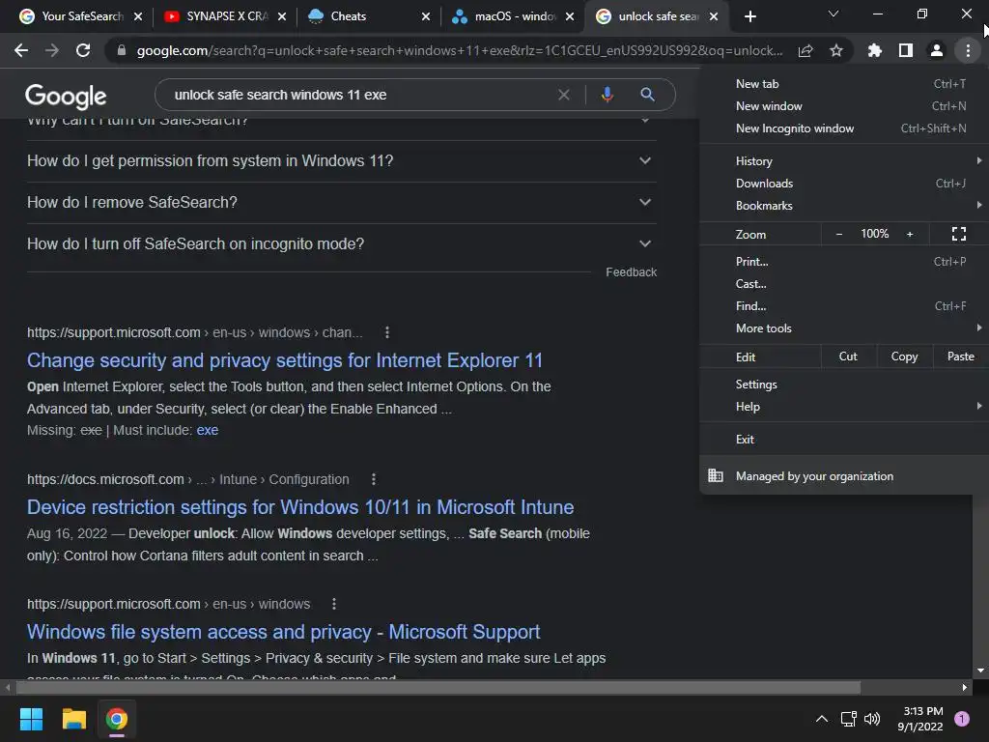989x742 pixels.
Task: Start voice search with microphone icon
Action: tap(607, 95)
